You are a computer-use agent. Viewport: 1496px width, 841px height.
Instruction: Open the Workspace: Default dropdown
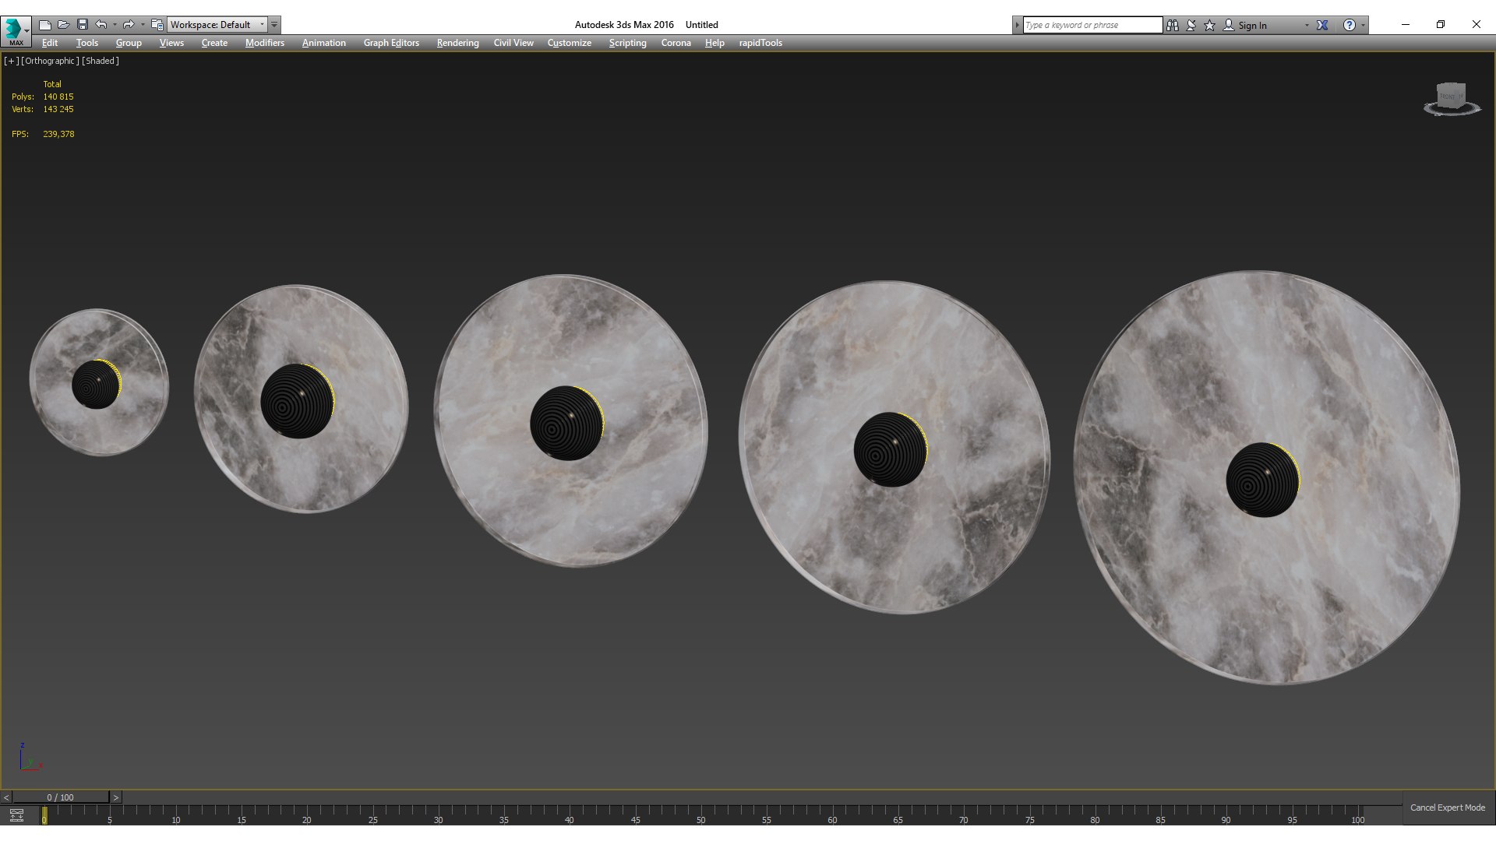pyautogui.click(x=217, y=25)
